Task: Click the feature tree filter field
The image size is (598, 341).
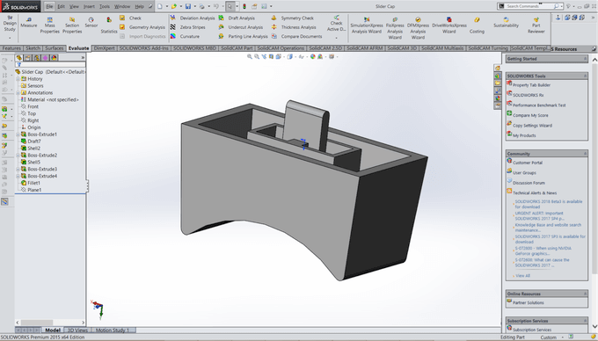Action: click(x=50, y=65)
